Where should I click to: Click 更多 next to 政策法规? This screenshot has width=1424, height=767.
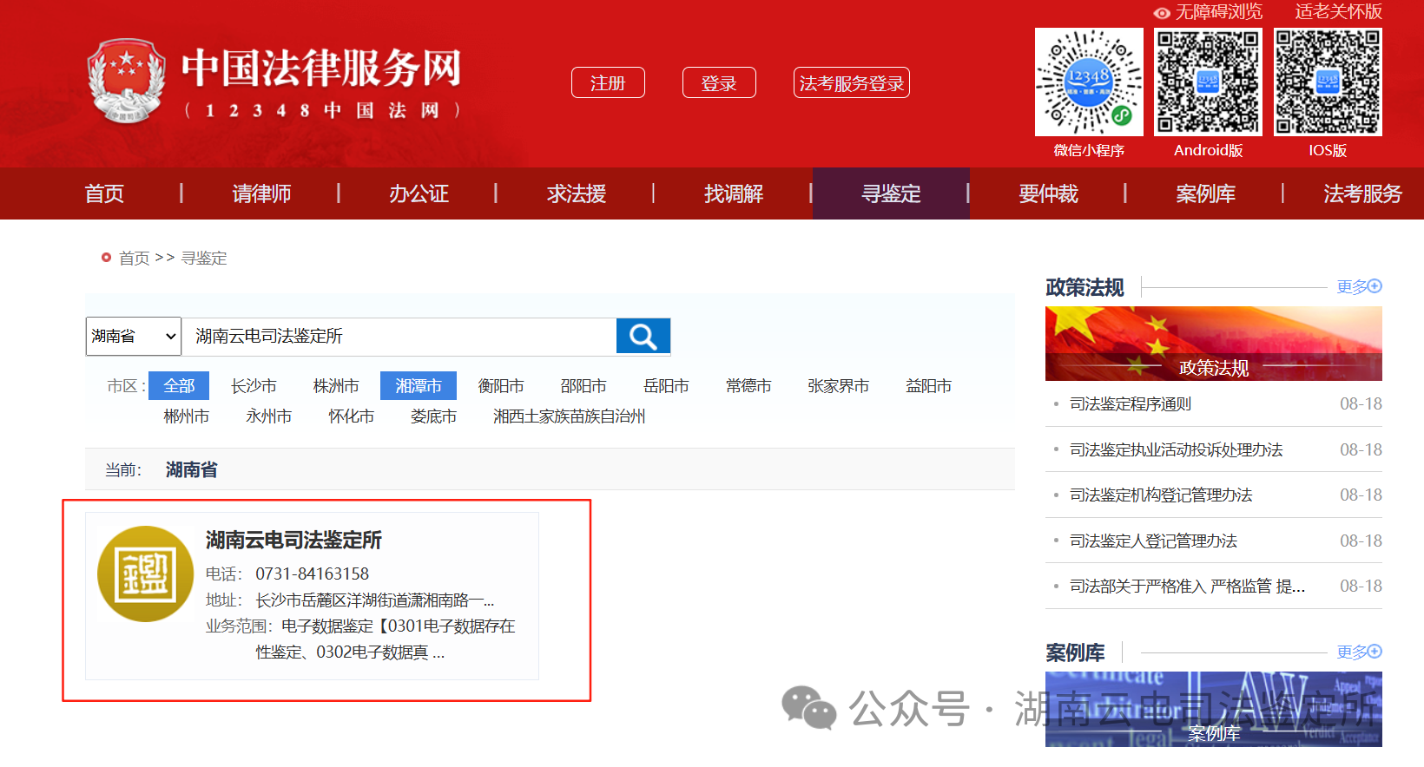(x=1359, y=286)
